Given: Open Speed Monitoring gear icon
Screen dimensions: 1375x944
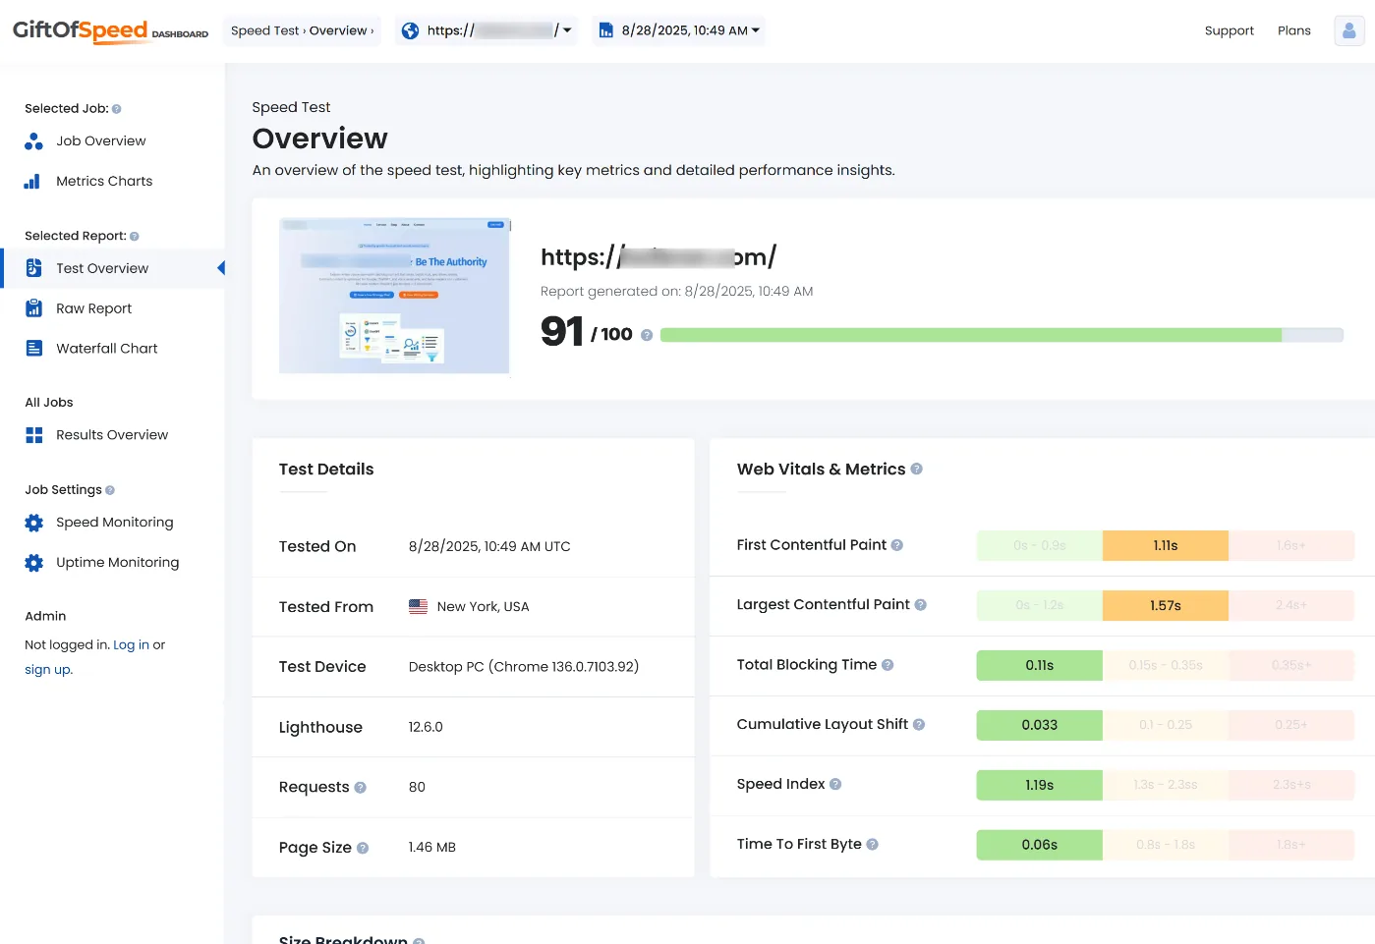Looking at the screenshot, I should (33, 523).
